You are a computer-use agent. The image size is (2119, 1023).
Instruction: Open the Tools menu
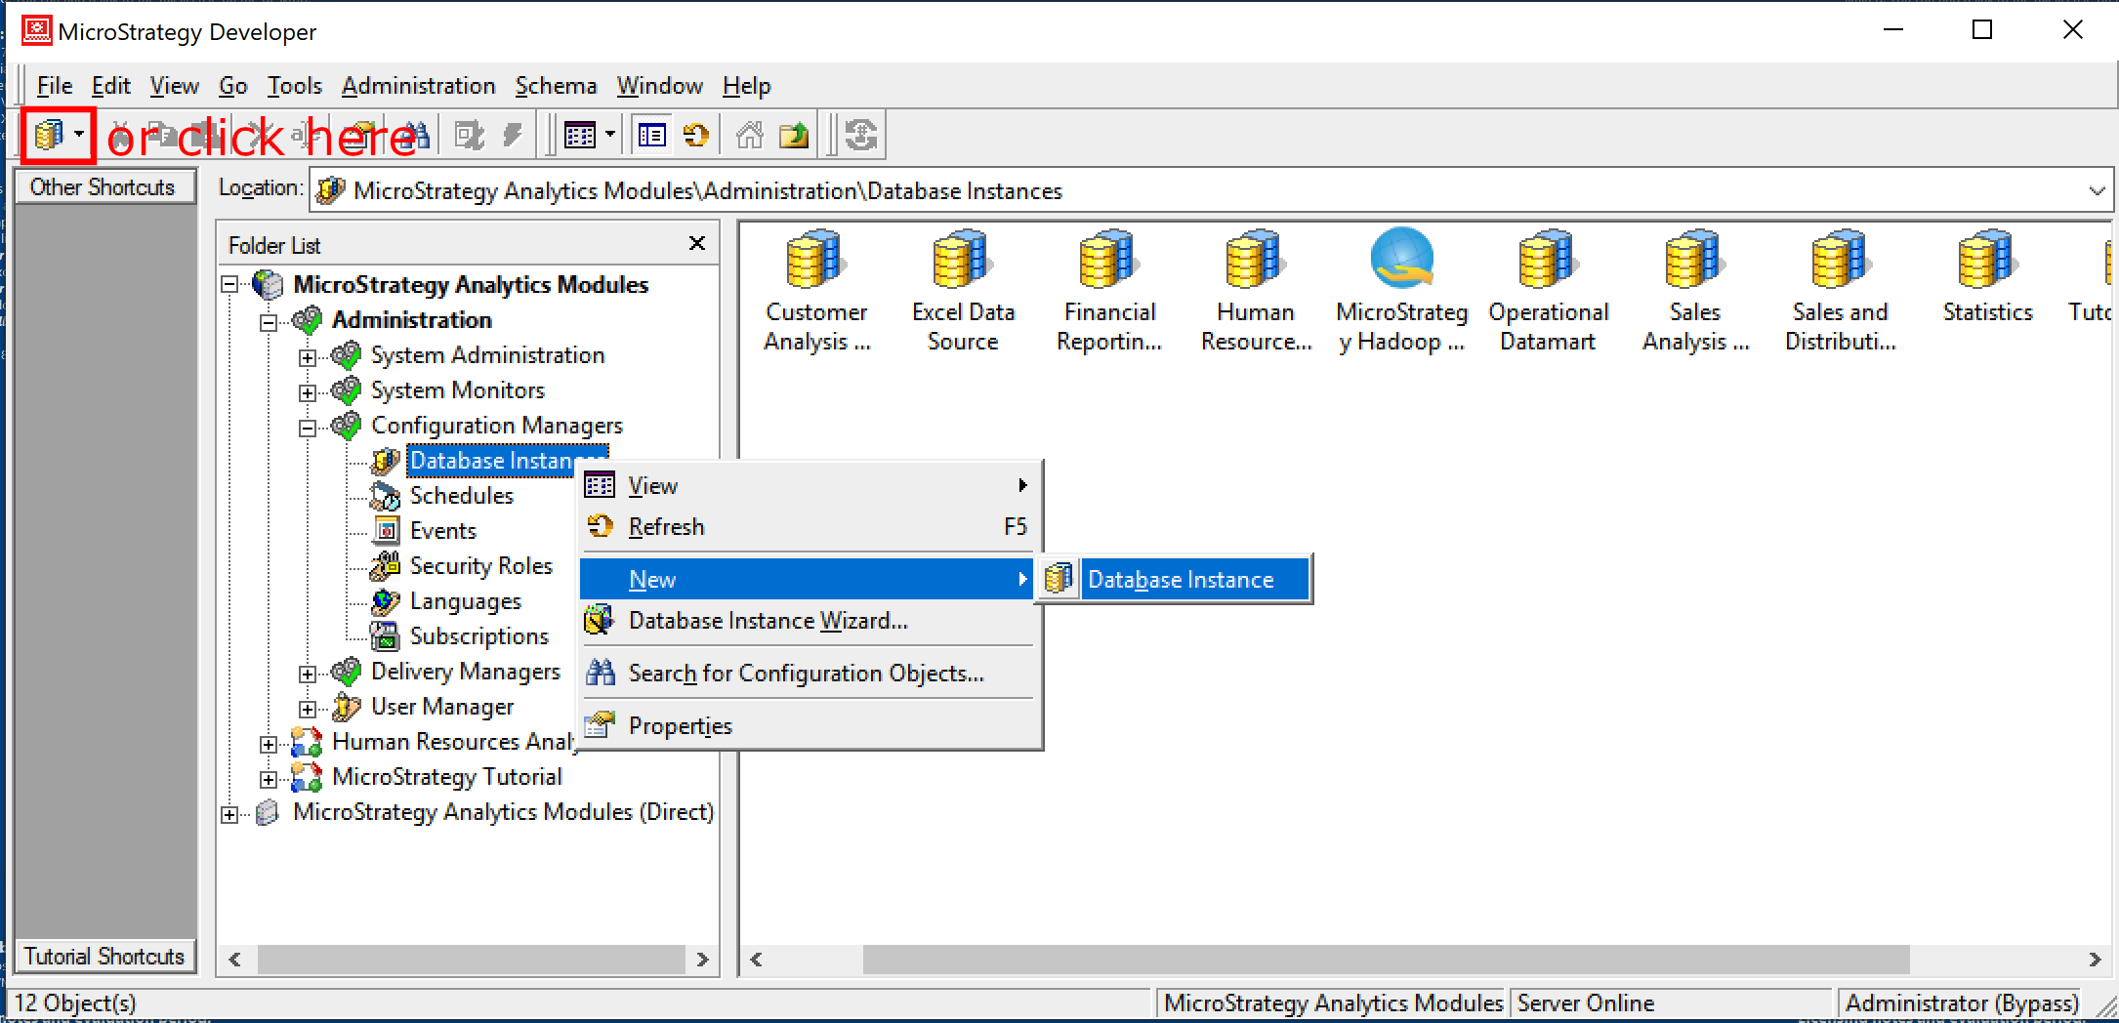pos(295,86)
